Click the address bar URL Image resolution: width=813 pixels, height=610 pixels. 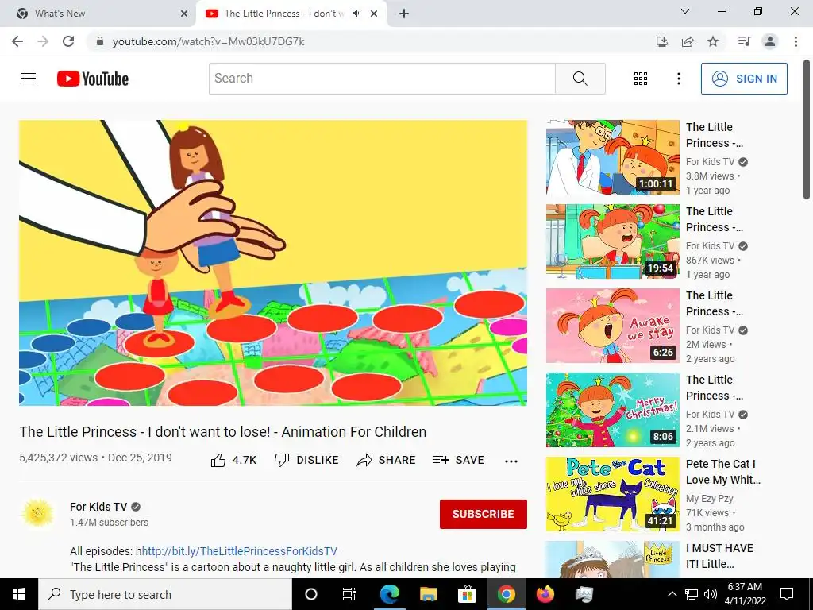(209, 41)
